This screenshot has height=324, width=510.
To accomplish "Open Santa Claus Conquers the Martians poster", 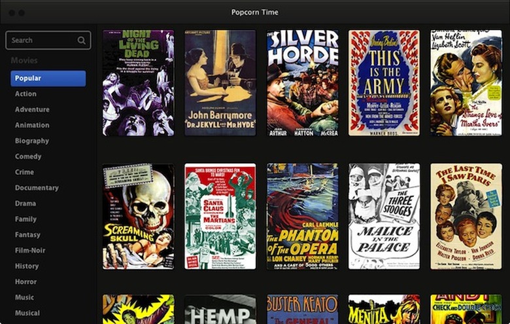I will click(220, 216).
